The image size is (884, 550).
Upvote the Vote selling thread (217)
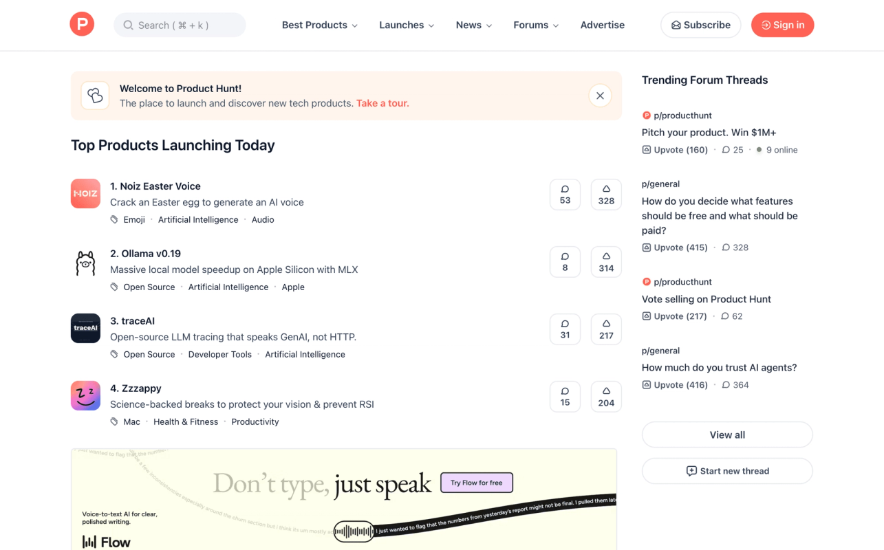coord(675,316)
